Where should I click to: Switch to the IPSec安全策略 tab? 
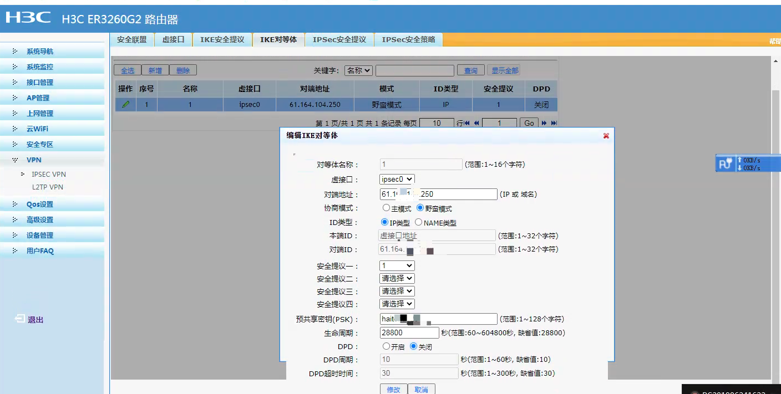[408, 39]
